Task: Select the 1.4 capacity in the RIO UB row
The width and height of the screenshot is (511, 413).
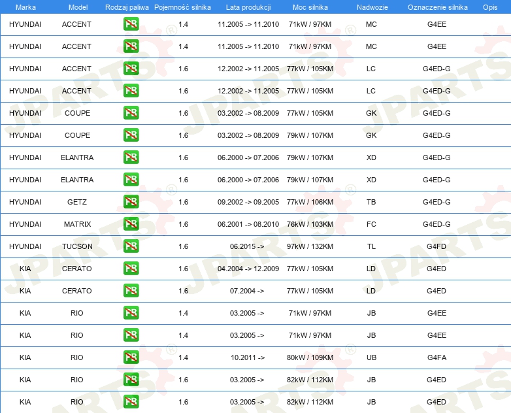Action: click(x=183, y=357)
